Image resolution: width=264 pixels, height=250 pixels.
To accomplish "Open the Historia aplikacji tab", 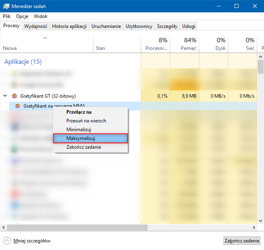I will pos(69,26).
